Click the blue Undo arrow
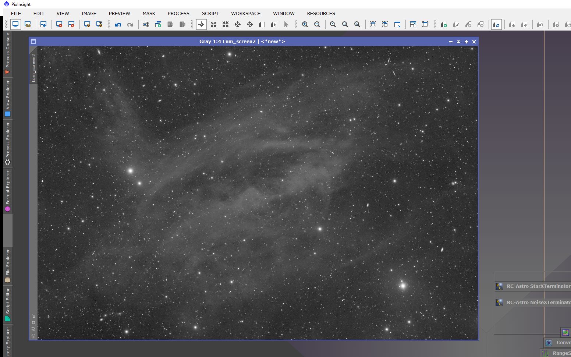The width and height of the screenshot is (571, 357). coord(118,25)
